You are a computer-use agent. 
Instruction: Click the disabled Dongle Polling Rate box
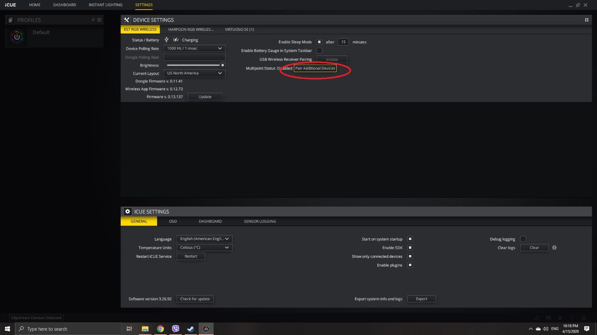(x=194, y=57)
